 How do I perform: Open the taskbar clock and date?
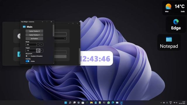pyautogui.click(x=182, y=103)
